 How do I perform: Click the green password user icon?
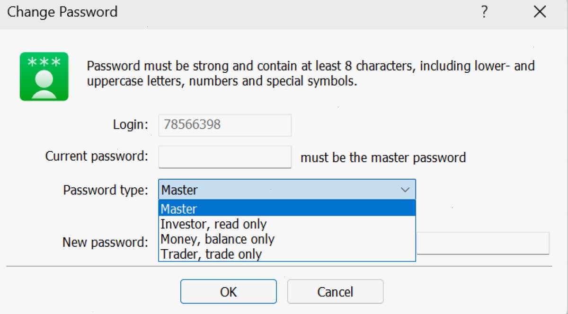point(44,77)
